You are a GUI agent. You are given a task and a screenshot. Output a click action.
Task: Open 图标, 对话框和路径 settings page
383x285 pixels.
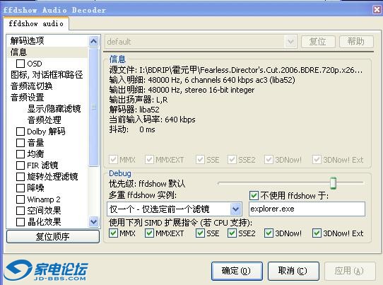(47, 75)
